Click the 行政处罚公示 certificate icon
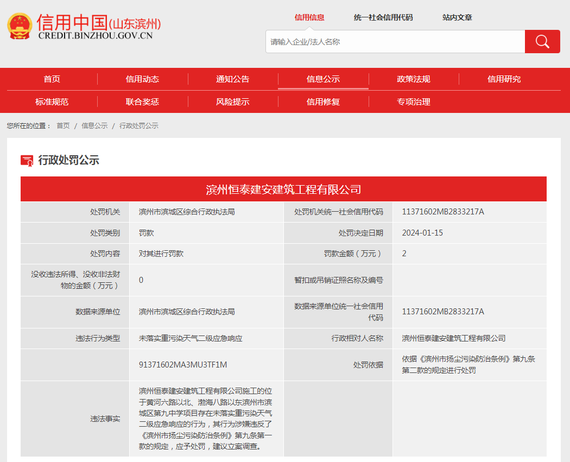This screenshot has height=462, width=570. pos(27,160)
